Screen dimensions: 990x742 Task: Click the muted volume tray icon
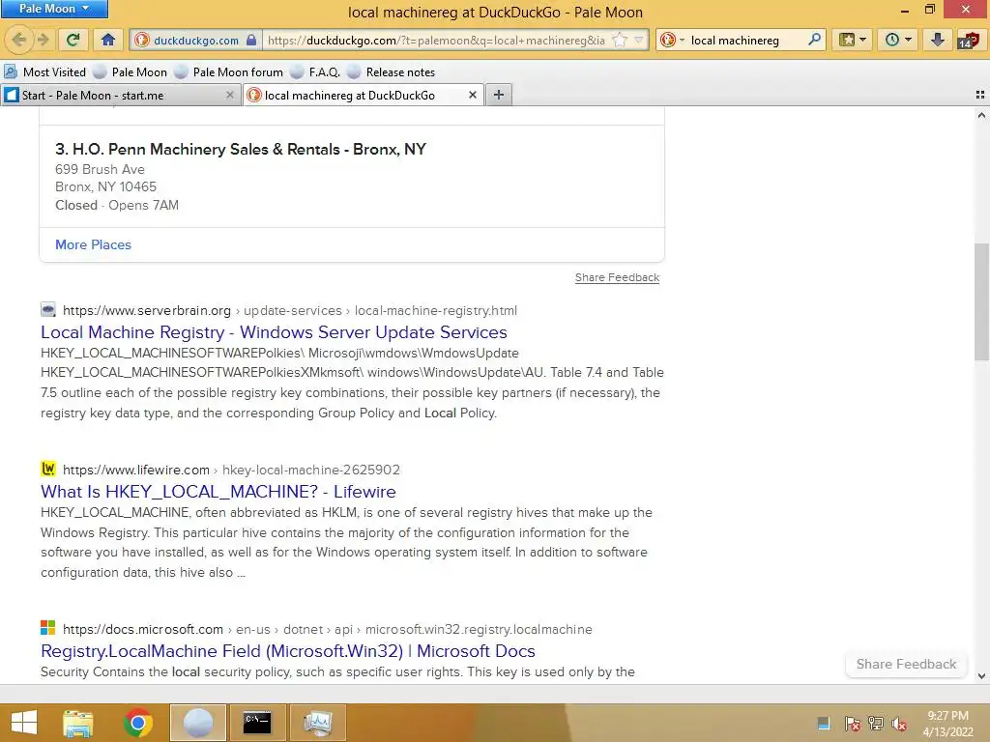pyautogui.click(x=899, y=724)
